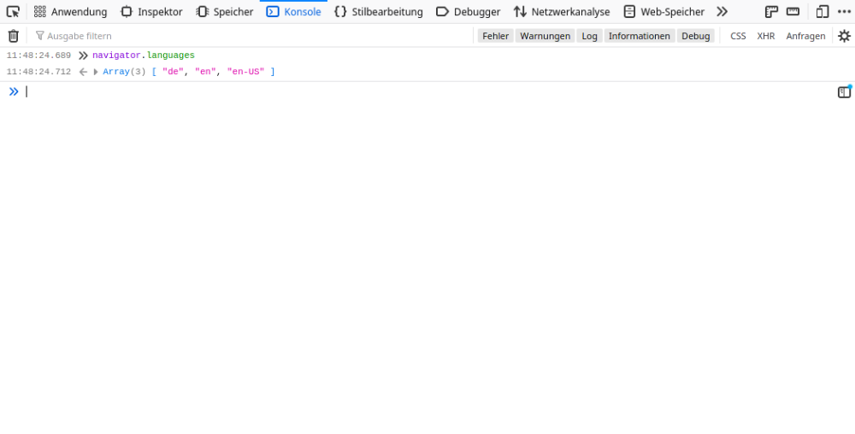Click the Anfragen filter button
The image size is (855, 434).
coord(805,36)
